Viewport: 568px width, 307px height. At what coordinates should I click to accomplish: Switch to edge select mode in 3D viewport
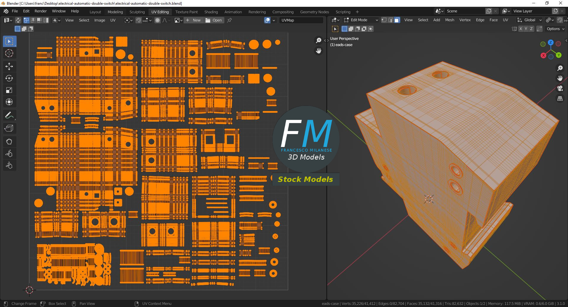390,20
